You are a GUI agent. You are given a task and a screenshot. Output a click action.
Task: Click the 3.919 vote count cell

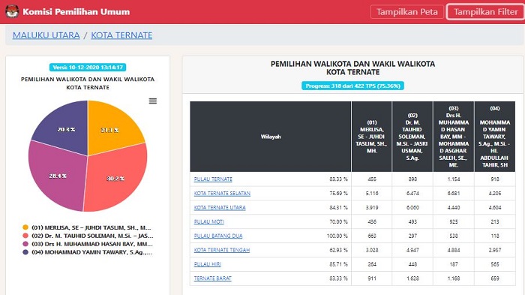pyautogui.click(x=372, y=207)
